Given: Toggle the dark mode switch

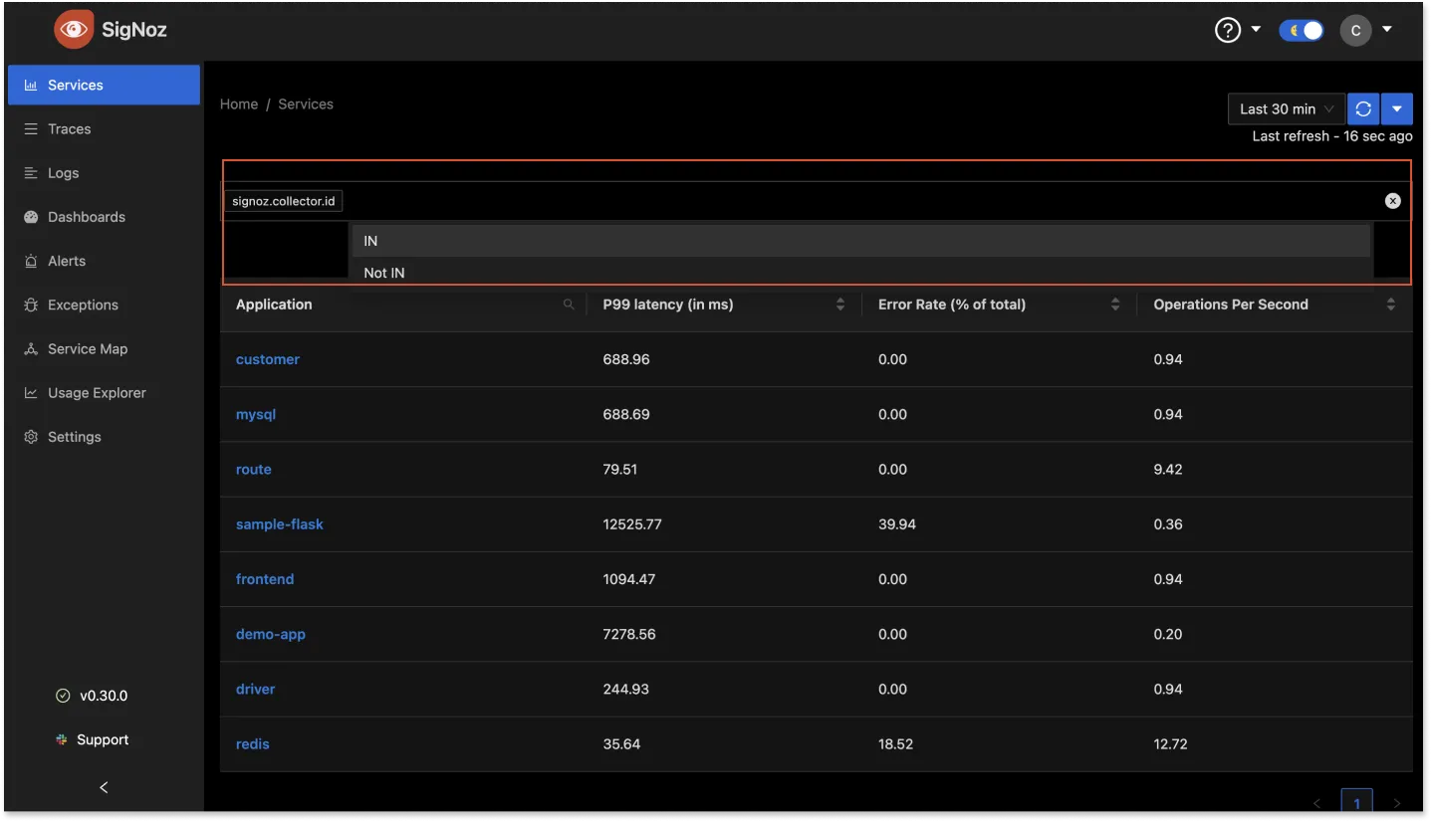Looking at the screenshot, I should pyautogui.click(x=1302, y=30).
